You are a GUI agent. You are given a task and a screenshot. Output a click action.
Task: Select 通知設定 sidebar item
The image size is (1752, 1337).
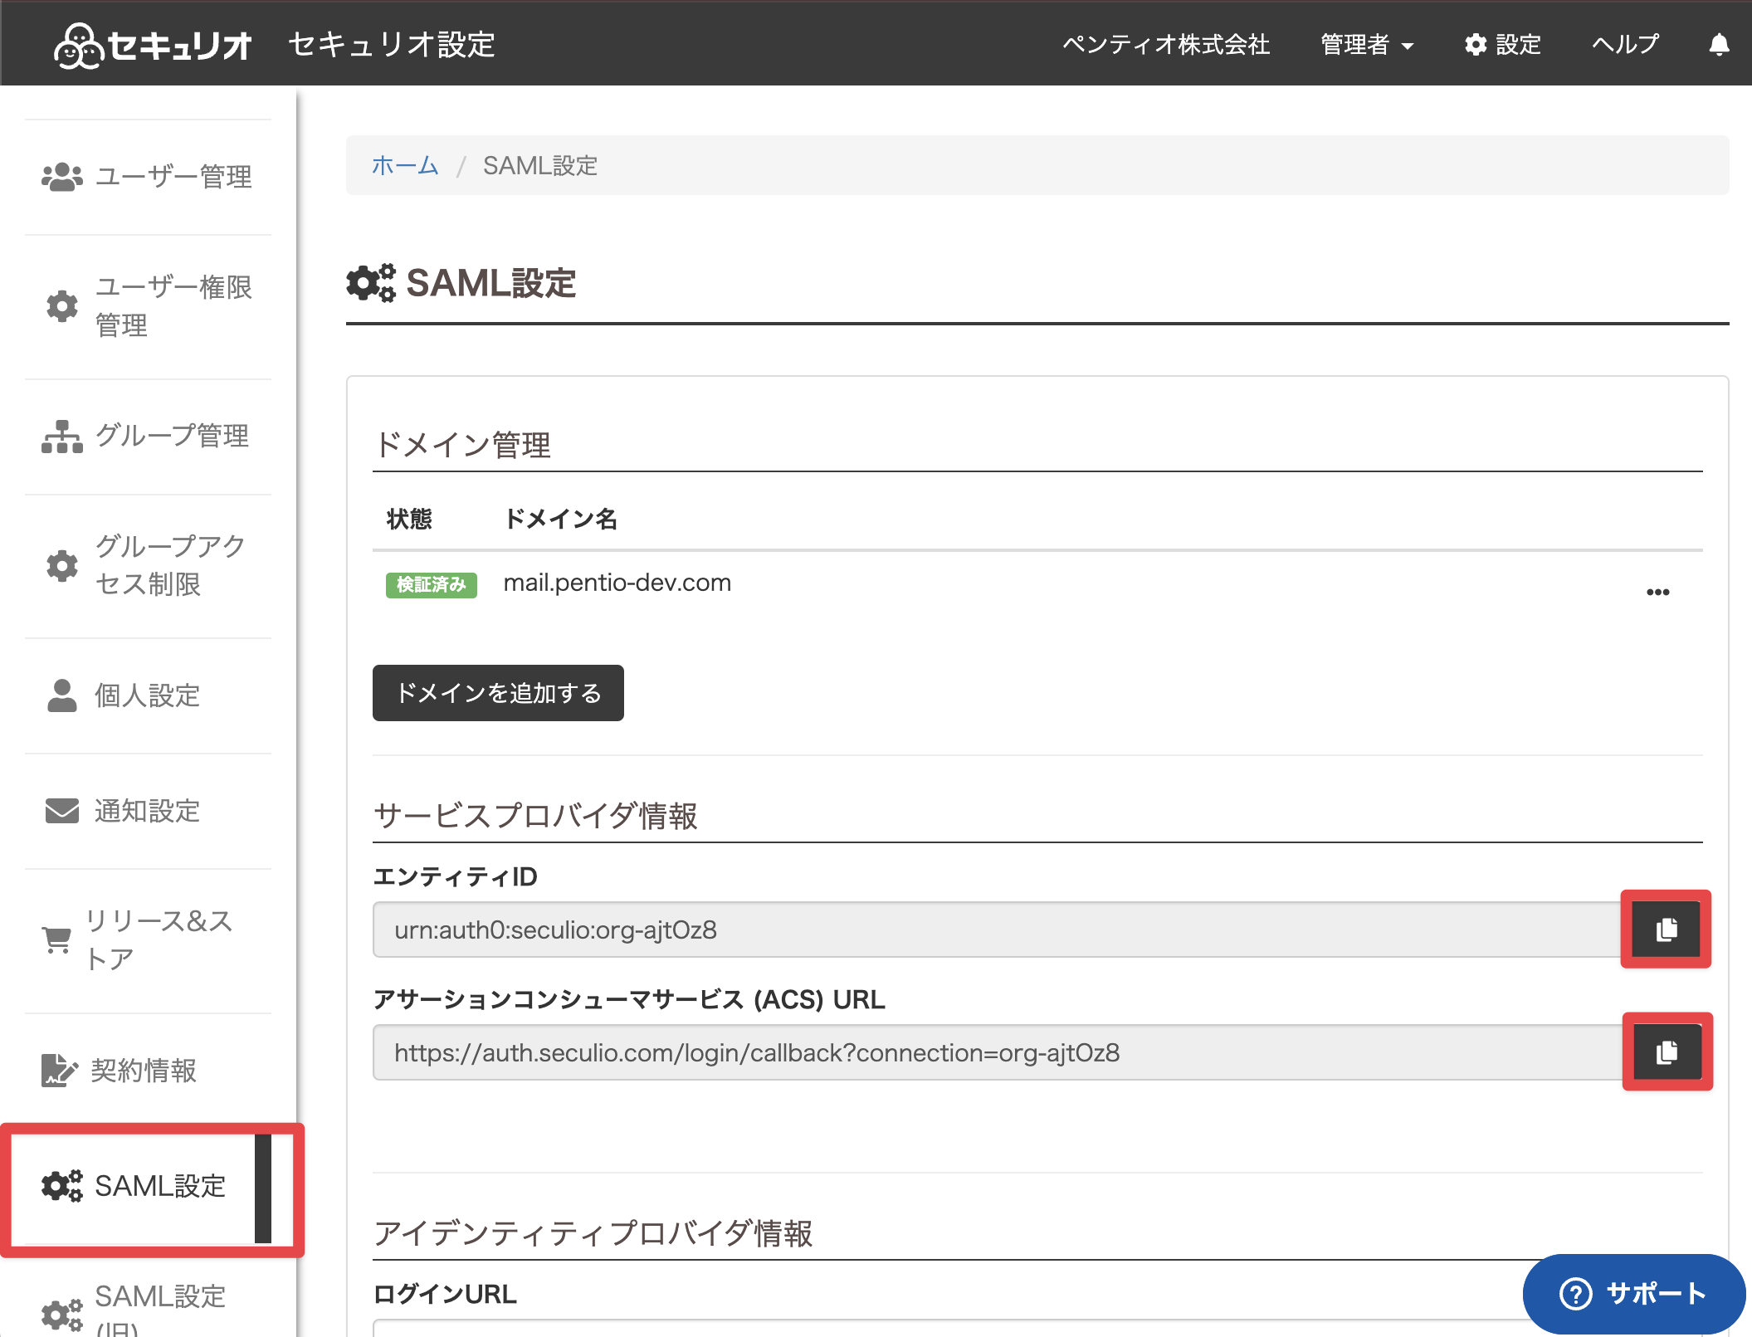click(x=149, y=811)
